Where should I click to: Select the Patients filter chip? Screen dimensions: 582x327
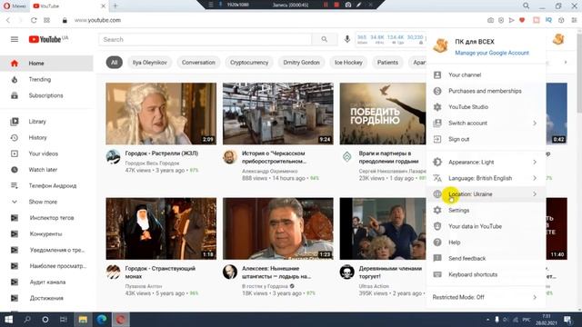click(387, 63)
